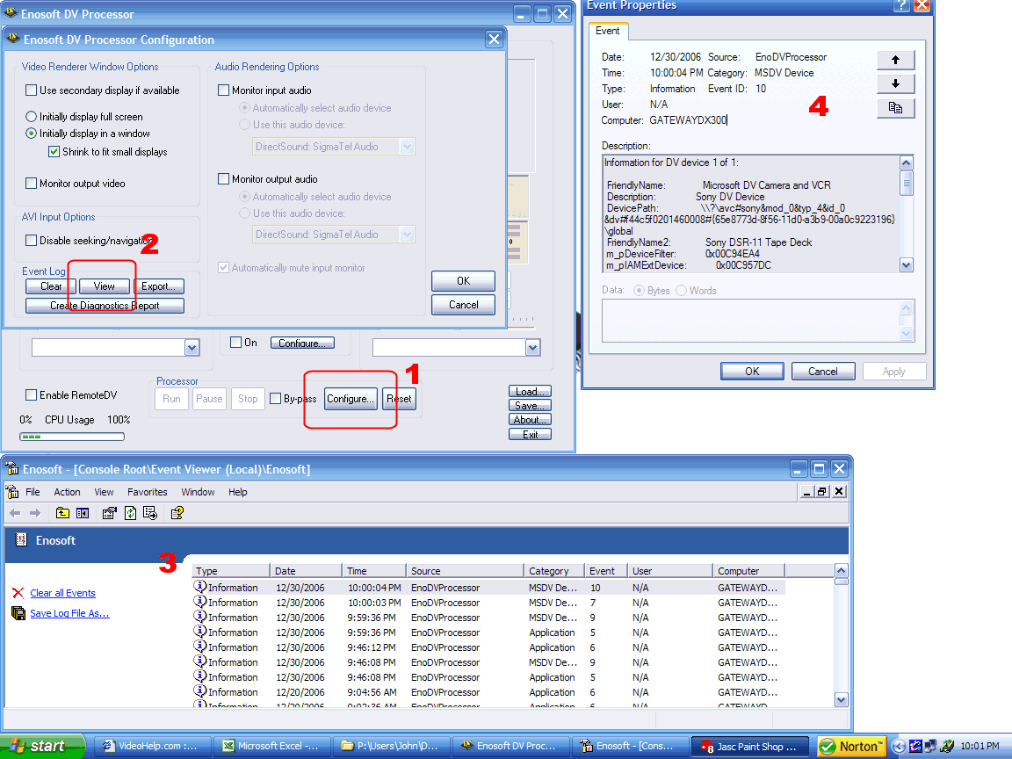Open the View menu in Event Viewer
Image resolution: width=1012 pixels, height=759 pixels.
point(104,492)
